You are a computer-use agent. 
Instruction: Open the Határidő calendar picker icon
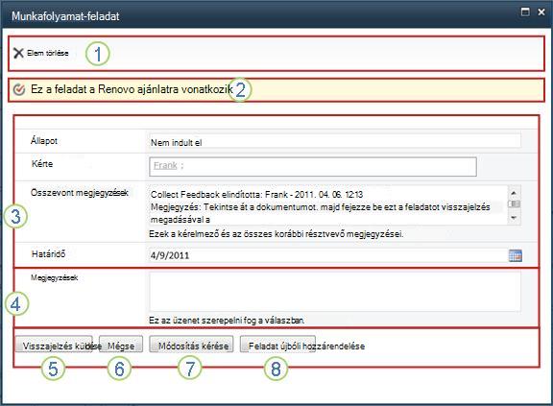coord(516,255)
